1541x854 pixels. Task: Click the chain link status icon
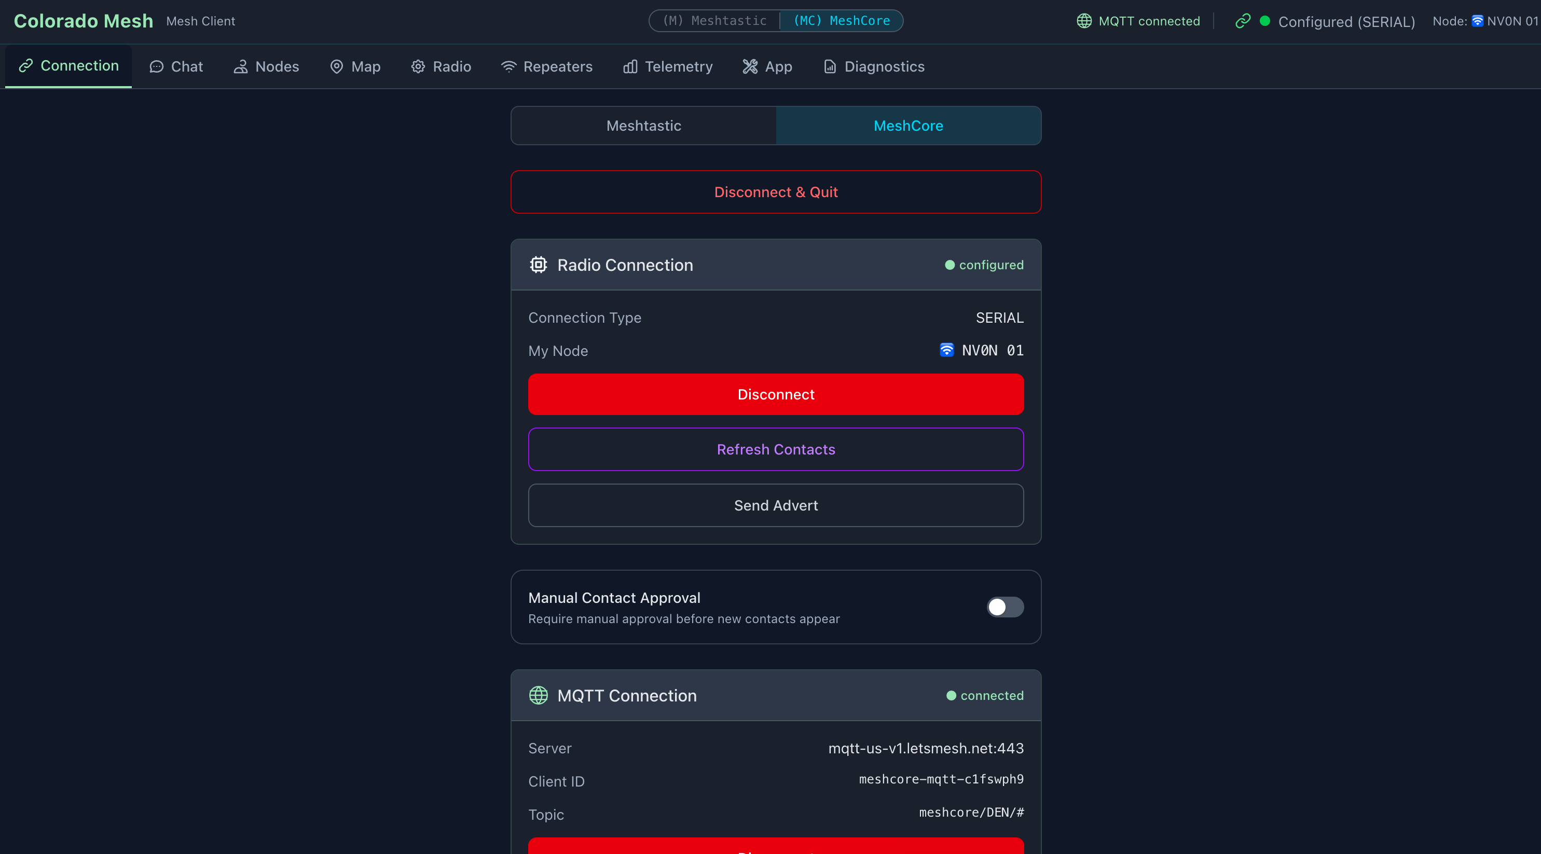(x=1243, y=21)
